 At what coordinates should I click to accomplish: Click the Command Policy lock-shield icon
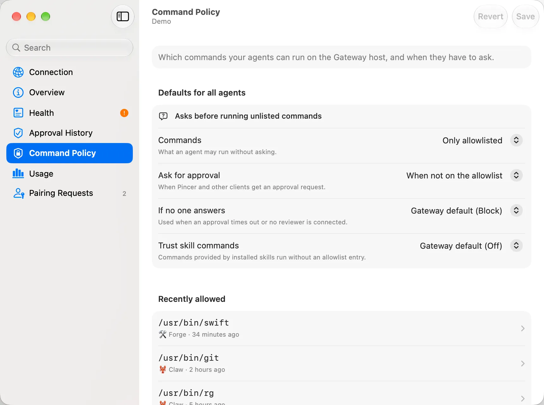pos(18,153)
